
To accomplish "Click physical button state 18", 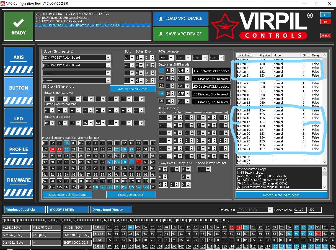I will click(x=52, y=149).
